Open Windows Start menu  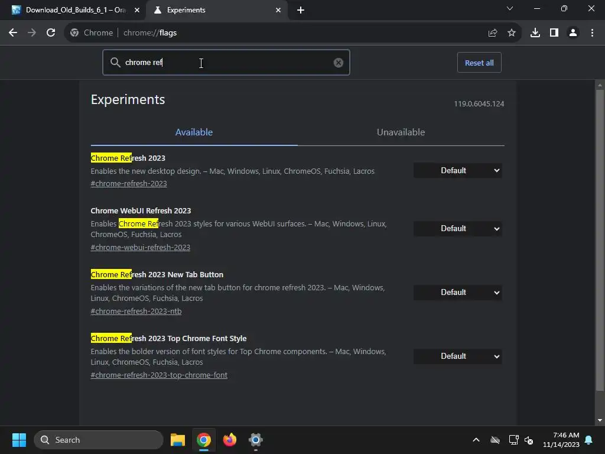pyautogui.click(x=19, y=440)
